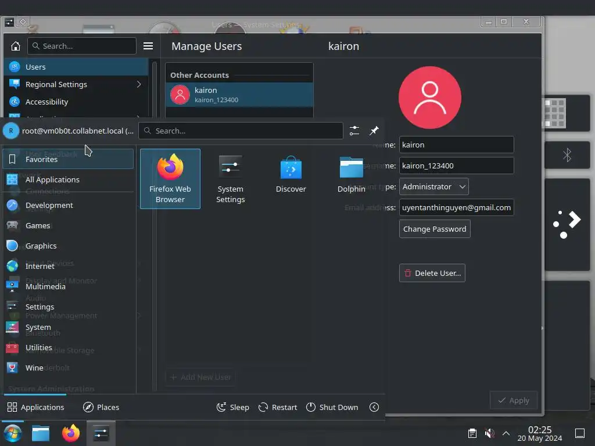Open the Development category
The width and height of the screenshot is (595, 446).
pyautogui.click(x=69, y=205)
